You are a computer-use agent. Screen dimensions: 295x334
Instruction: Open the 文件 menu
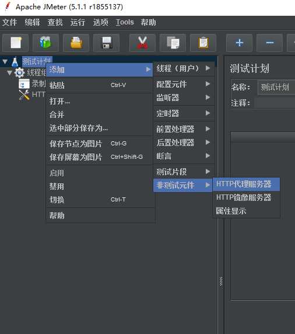[9, 22]
